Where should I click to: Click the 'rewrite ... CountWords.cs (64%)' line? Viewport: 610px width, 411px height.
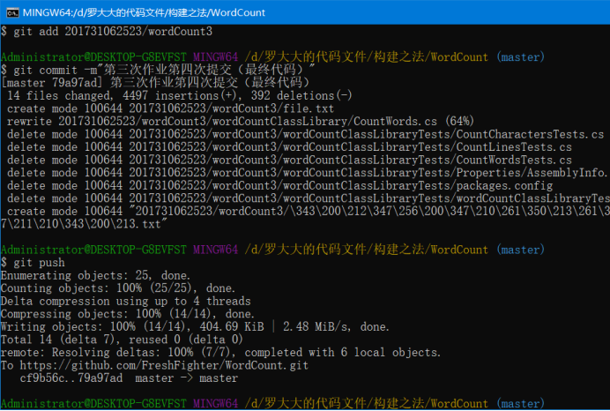tap(241, 122)
